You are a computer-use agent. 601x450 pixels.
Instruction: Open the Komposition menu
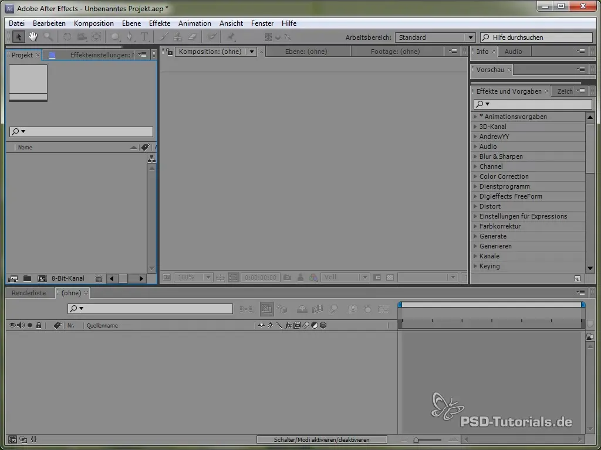(93, 23)
